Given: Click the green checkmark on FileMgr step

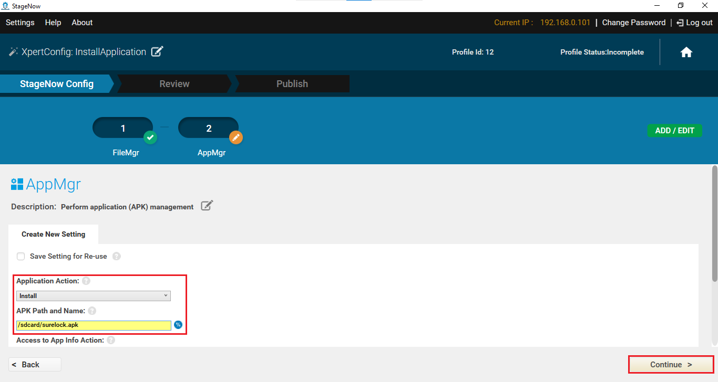Looking at the screenshot, I should (150, 137).
